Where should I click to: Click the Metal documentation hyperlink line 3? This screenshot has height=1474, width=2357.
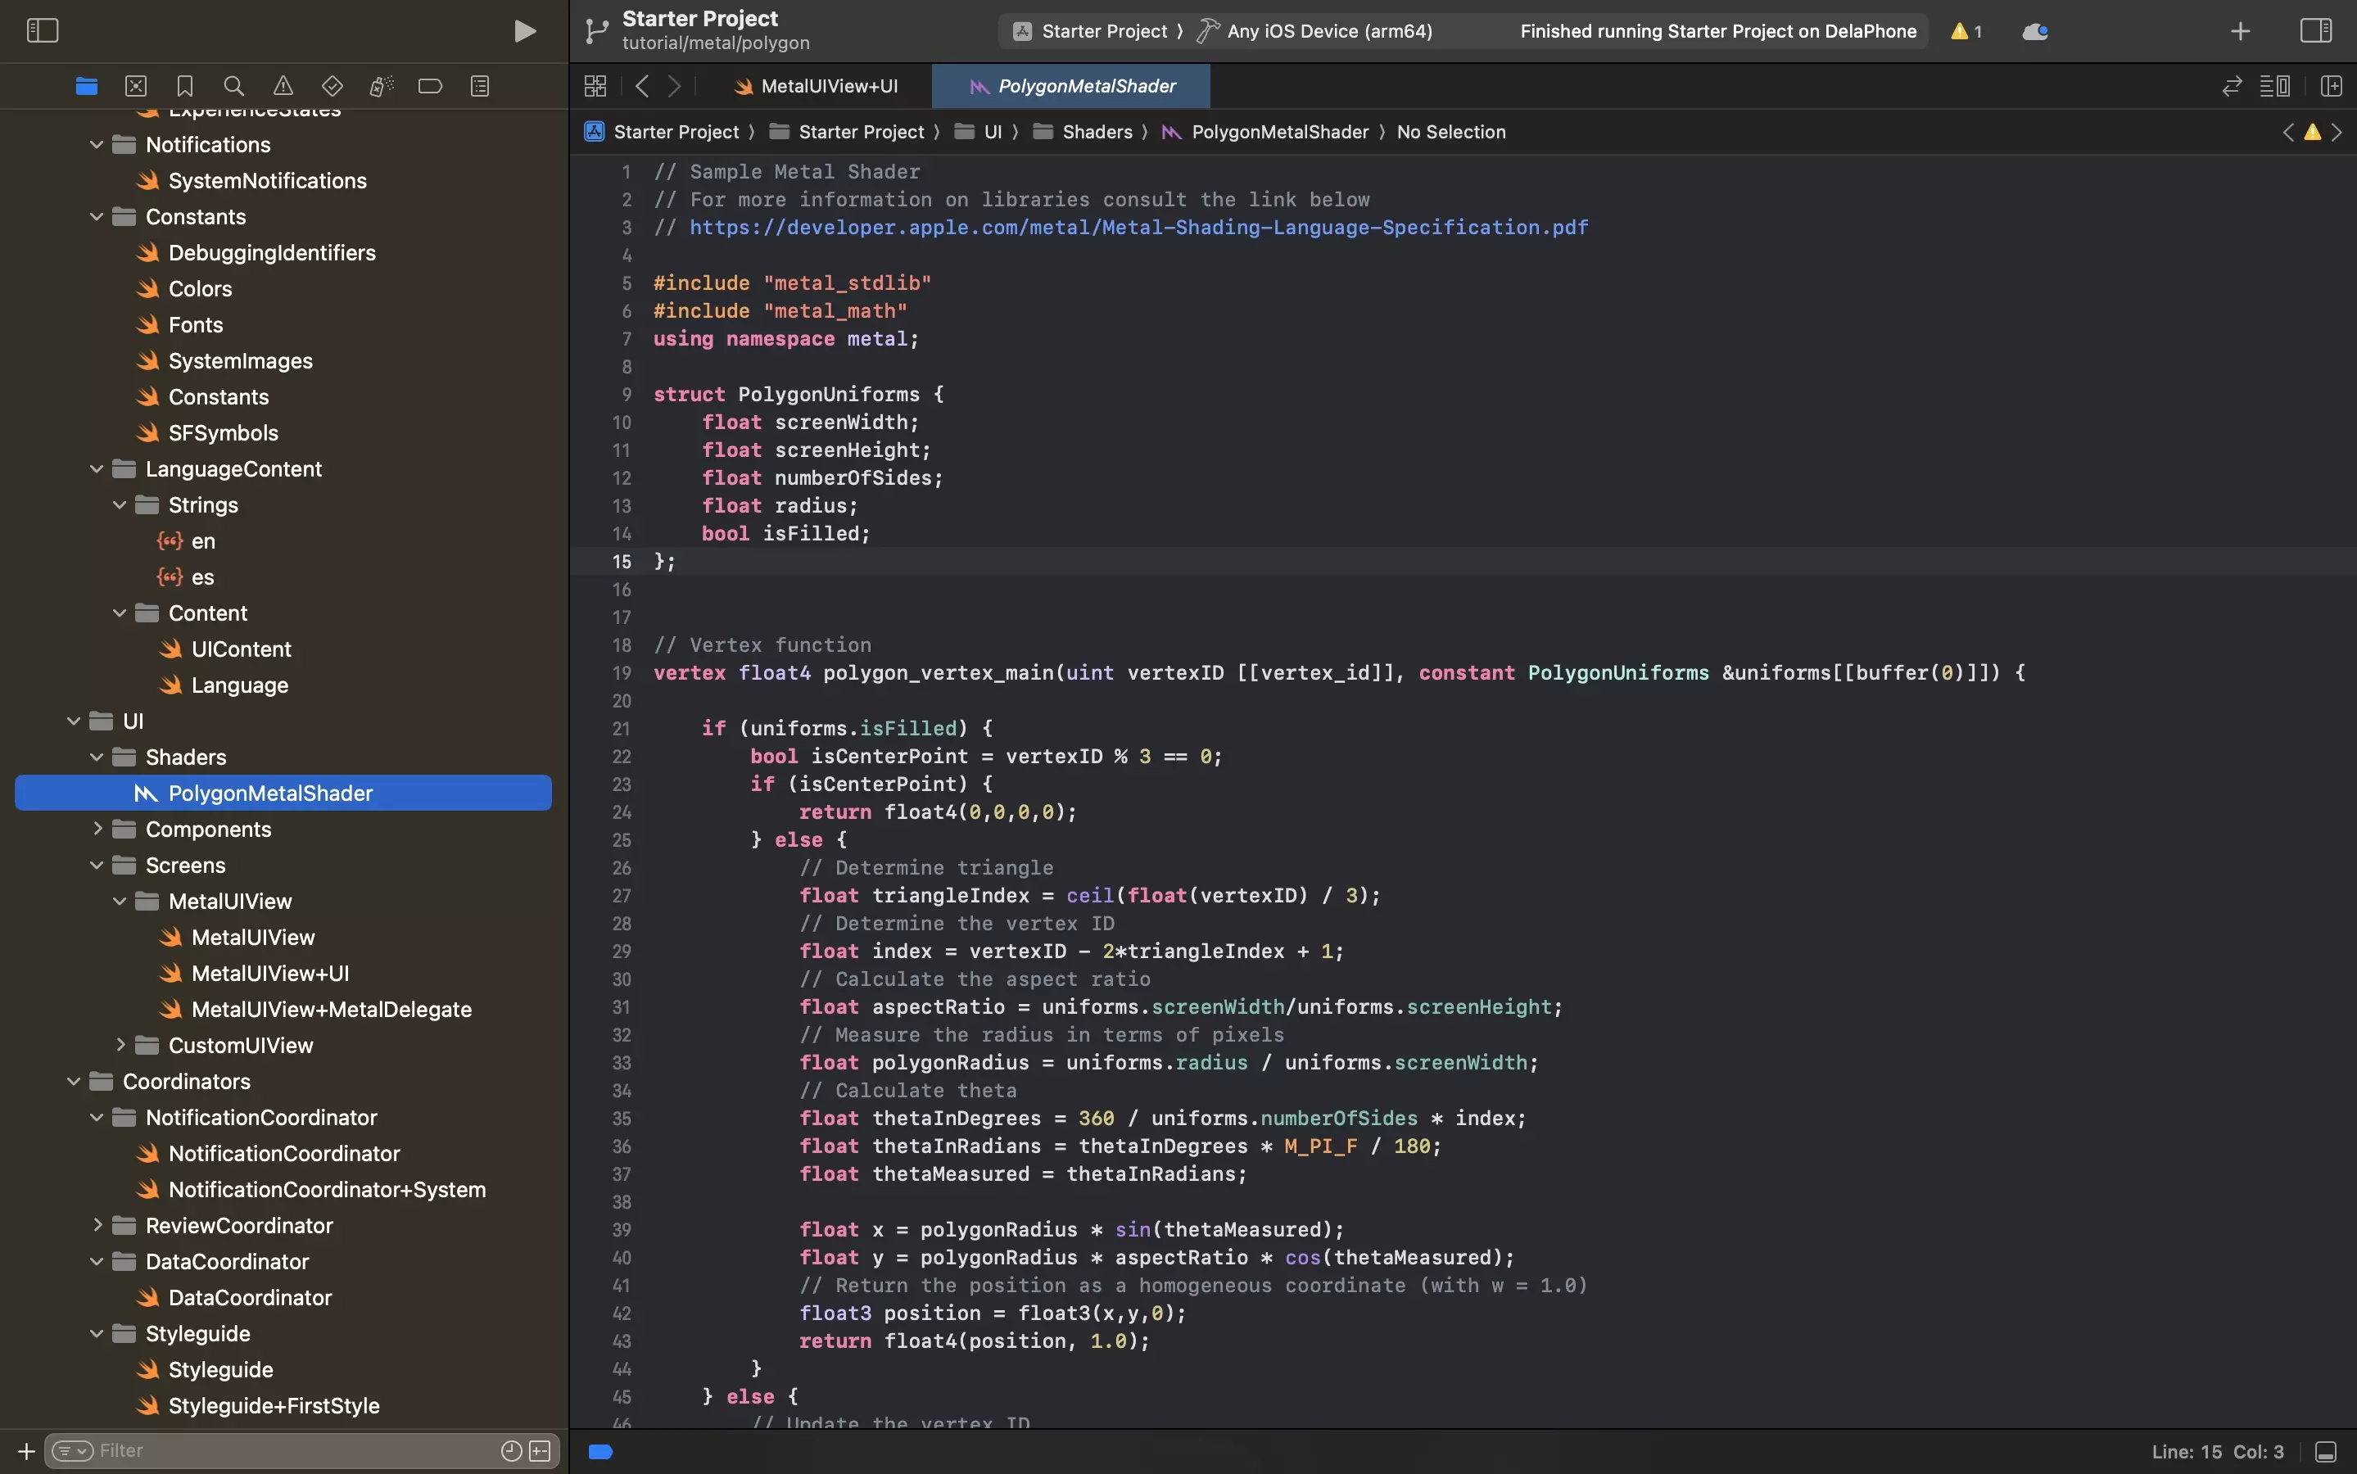click(1138, 228)
